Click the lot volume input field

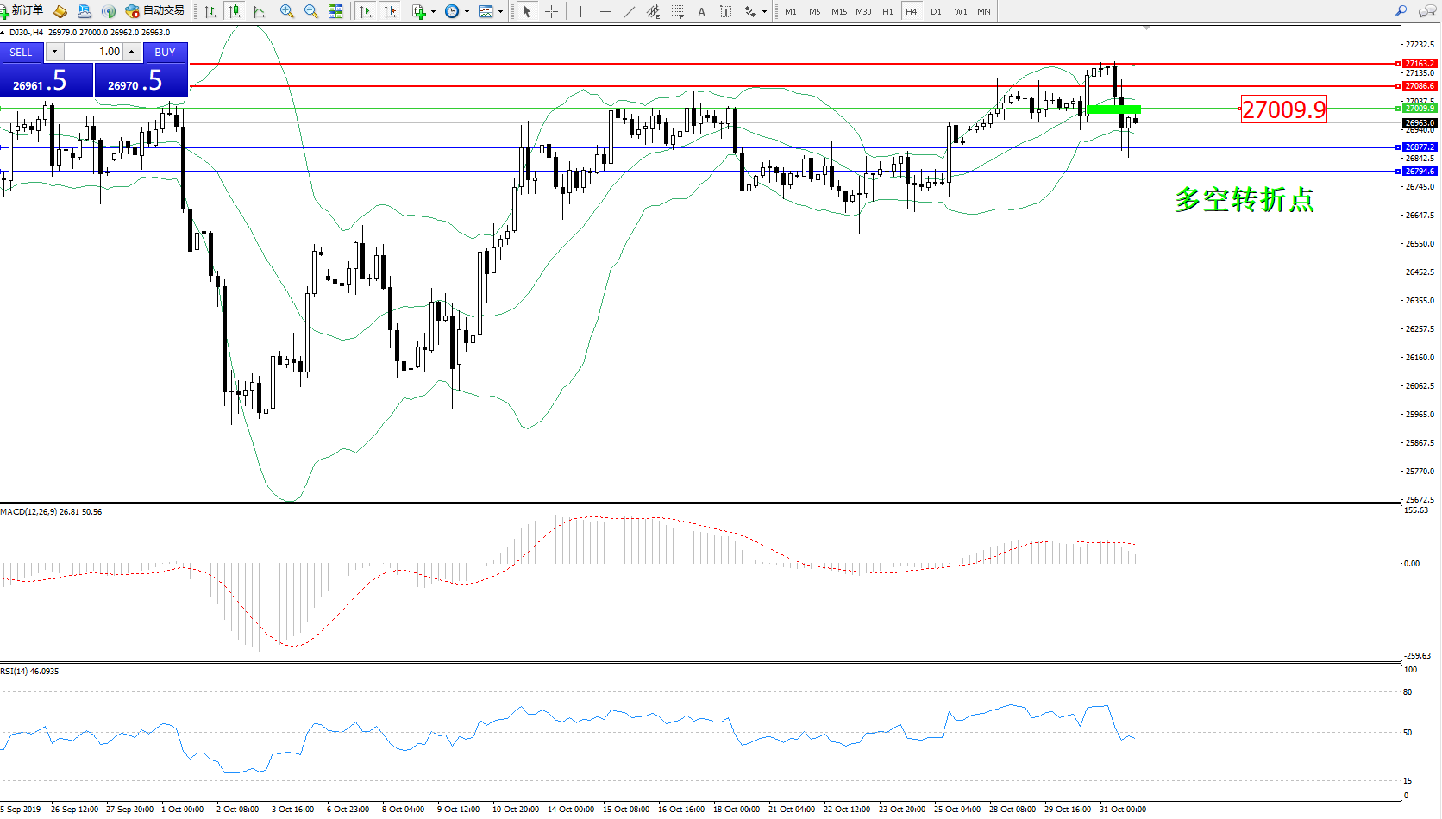pyautogui.click(x=94, y=52)
